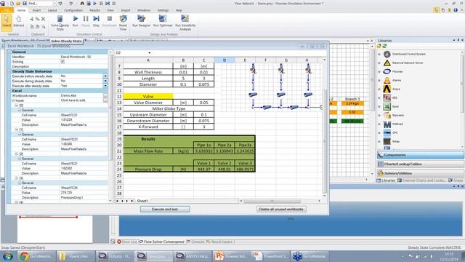Open the Settings ribbon tab
Viewport: 465px width, 262px height.
point(163,10)
